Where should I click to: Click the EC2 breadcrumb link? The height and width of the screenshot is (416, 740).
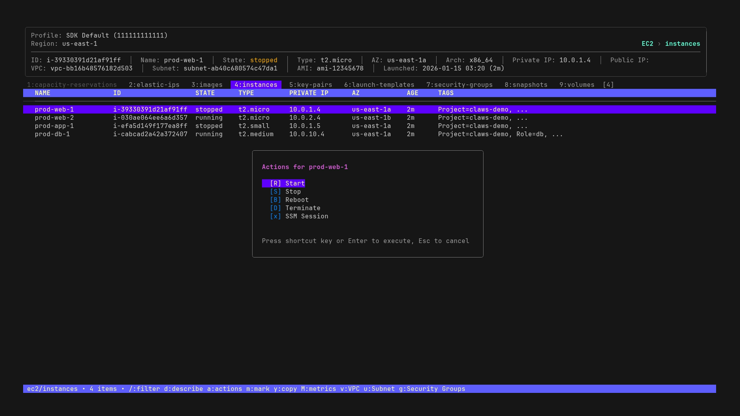click(x=647, y=44)
